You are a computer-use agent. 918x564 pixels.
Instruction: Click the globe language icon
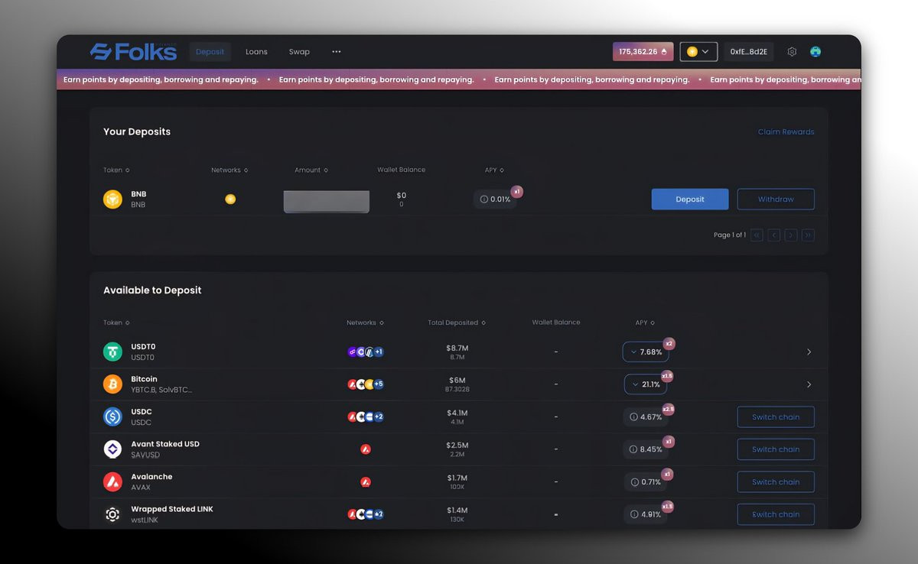815,52
